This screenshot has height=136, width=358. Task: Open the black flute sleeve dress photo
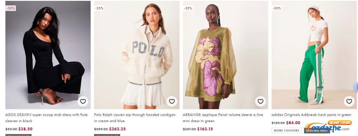(x=48, y=54)
